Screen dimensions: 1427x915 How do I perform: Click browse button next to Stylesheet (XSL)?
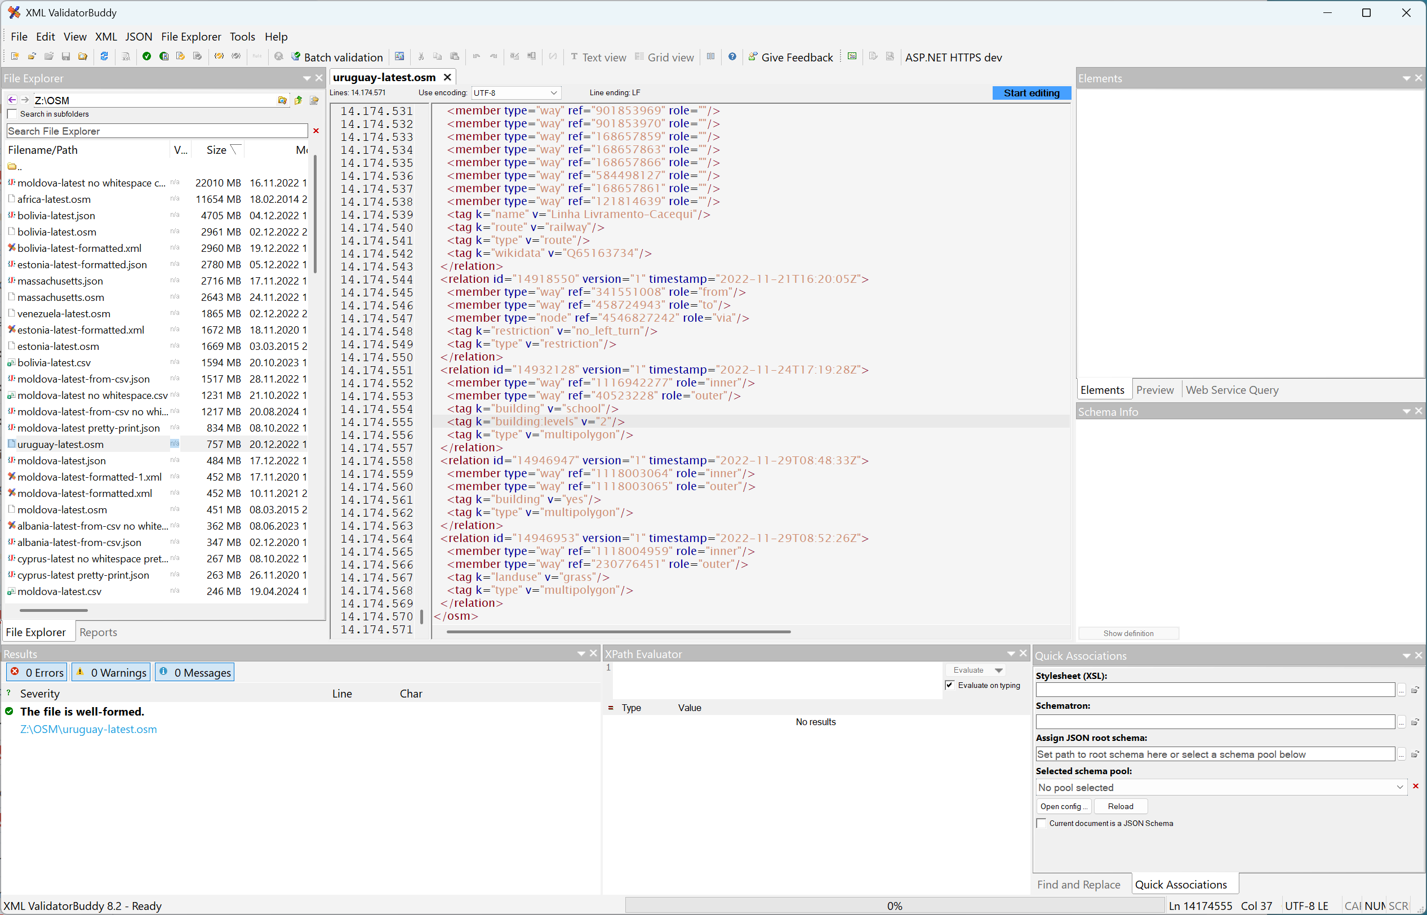[1401, 690]
